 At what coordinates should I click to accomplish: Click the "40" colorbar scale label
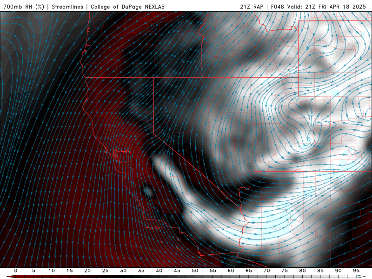pos(159,271)
